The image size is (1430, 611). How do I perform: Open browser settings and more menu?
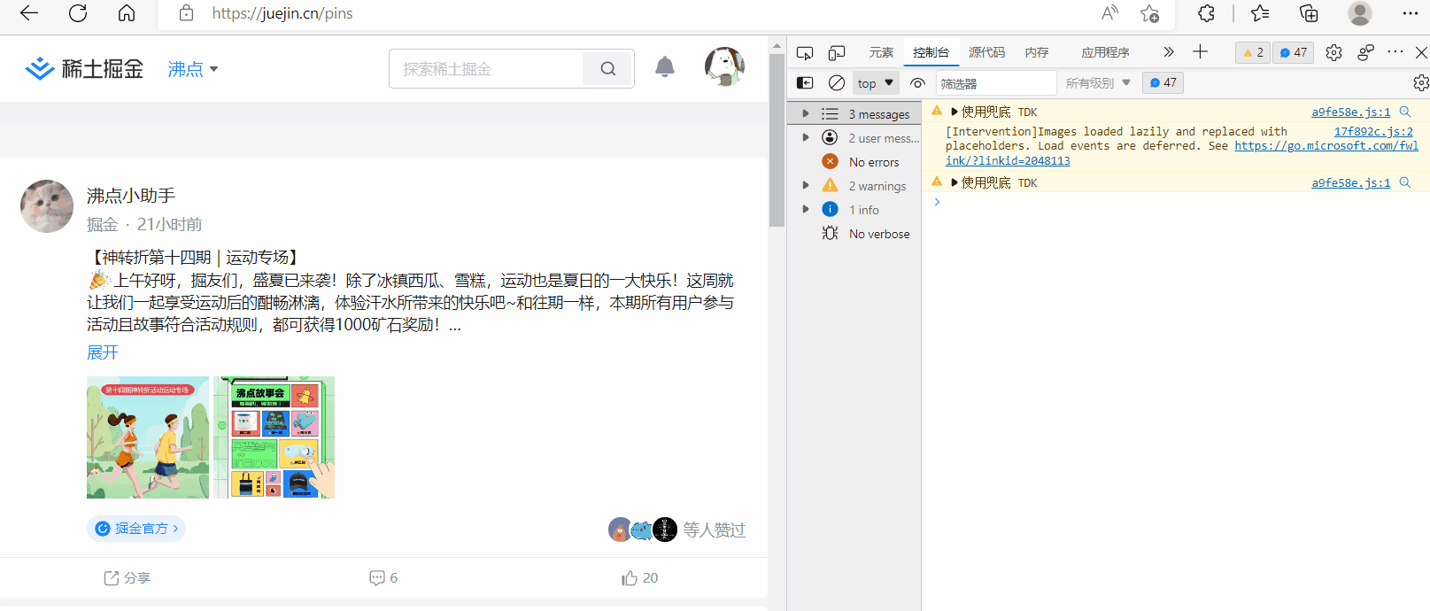(x=1411, y=13)
